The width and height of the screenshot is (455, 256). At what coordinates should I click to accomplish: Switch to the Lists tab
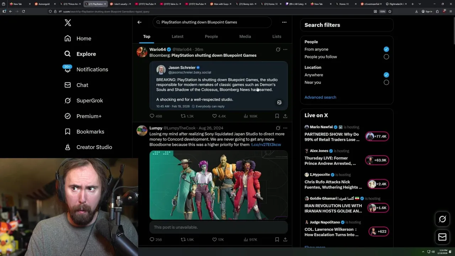point(277,37)
